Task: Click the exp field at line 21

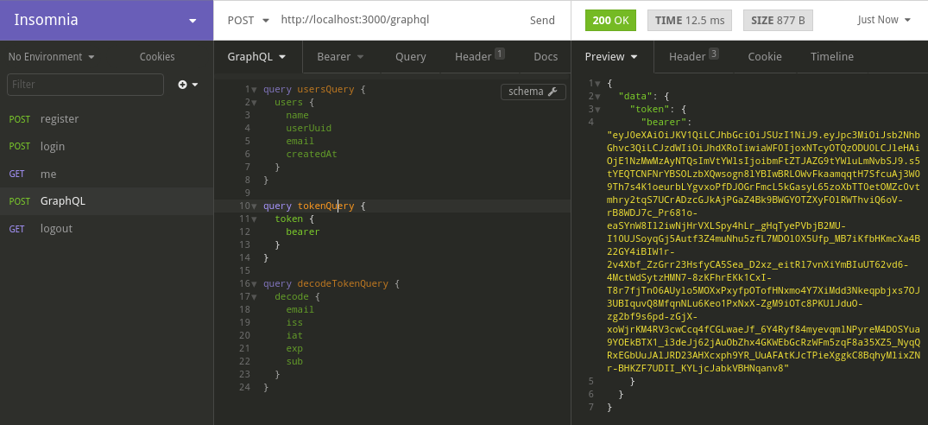Action: pos(294,349)
